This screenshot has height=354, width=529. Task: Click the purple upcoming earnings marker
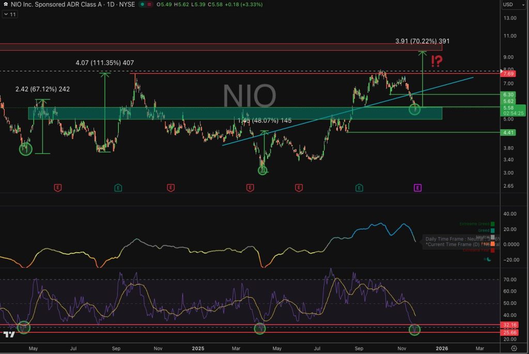tap(417, 188)
